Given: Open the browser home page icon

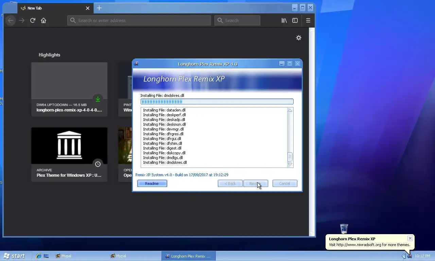Looking at the screenshot, I should click(43, 20).
